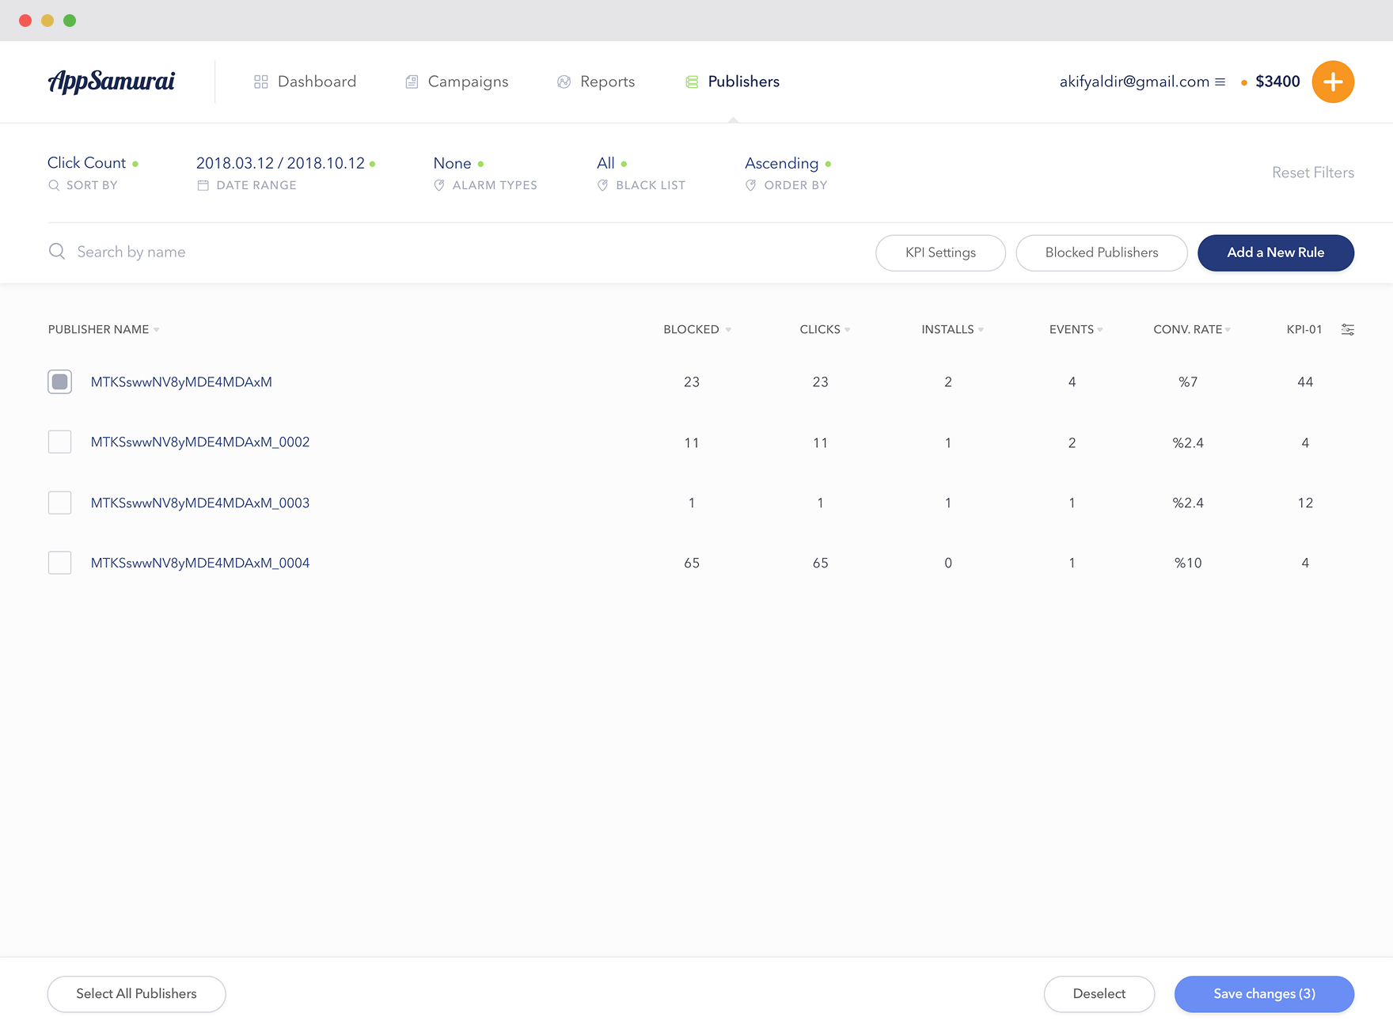Viewport: 1393px width, 1032px height.
Task: Click the AppSamurai logo
Action: coord(112,82)
